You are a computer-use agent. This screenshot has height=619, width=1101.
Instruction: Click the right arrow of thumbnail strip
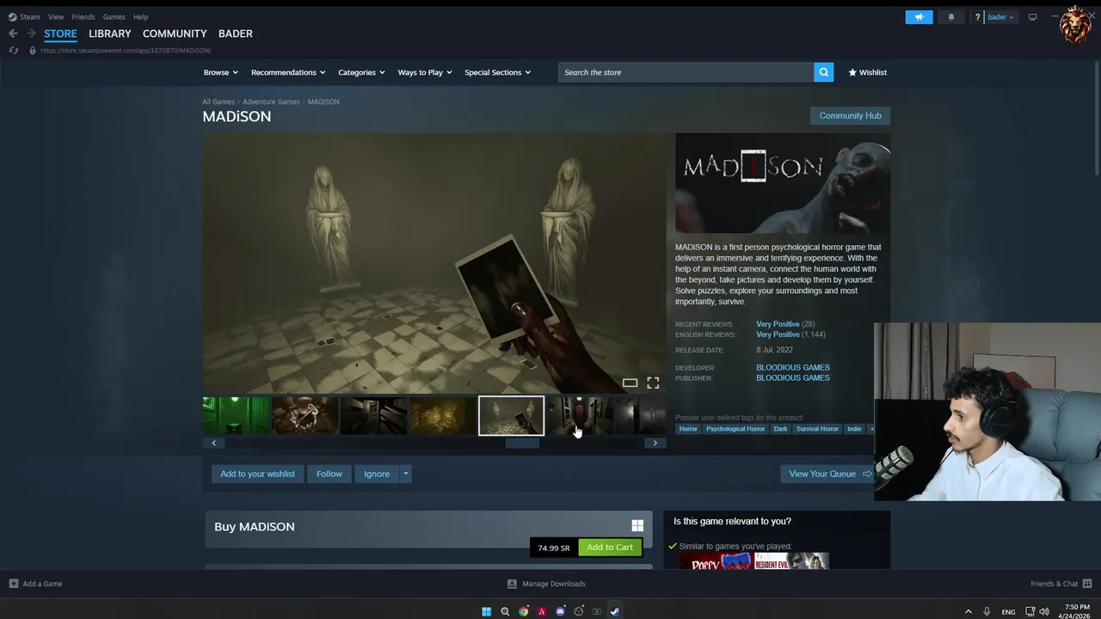tap(655, 443)
